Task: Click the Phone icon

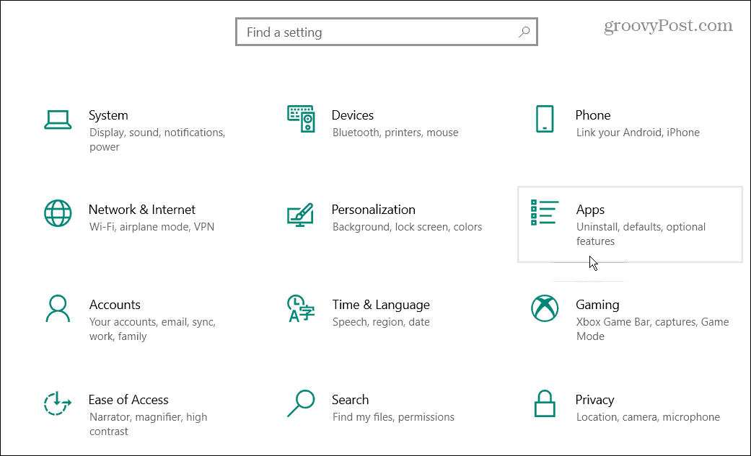Action: tap(545, 119)
